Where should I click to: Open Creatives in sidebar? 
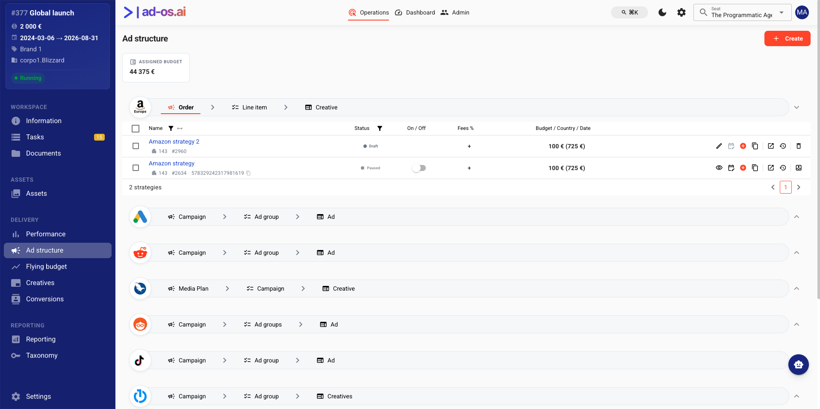[58, 283]
